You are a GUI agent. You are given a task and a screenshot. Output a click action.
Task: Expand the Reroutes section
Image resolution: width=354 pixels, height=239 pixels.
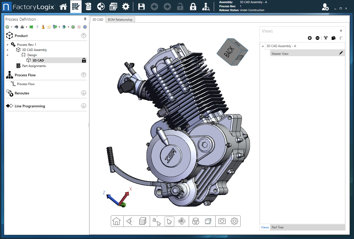point(84,93)
